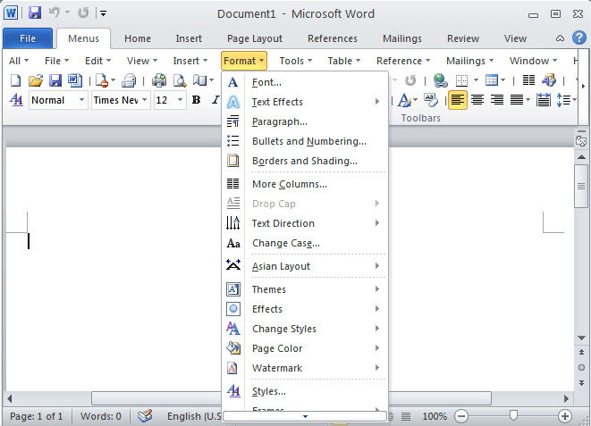Image resolution: width=591 pixels, height=426 pixels.
Task: Toggle Justify alignment
Action: click(517, 100)
